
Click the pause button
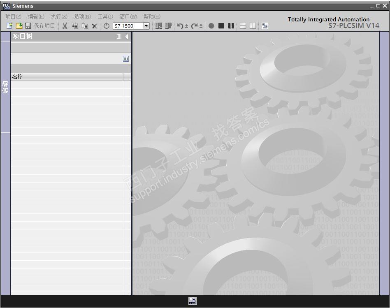click(x=231, y=26)
